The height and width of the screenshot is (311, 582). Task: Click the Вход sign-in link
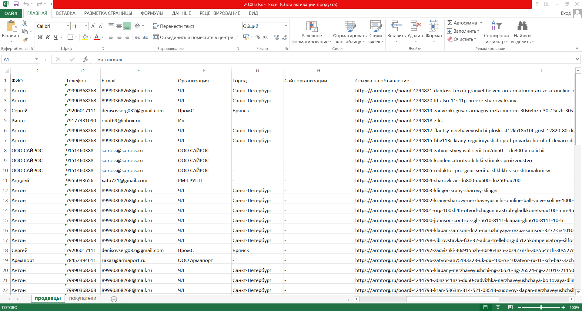[x=566, y=13]
